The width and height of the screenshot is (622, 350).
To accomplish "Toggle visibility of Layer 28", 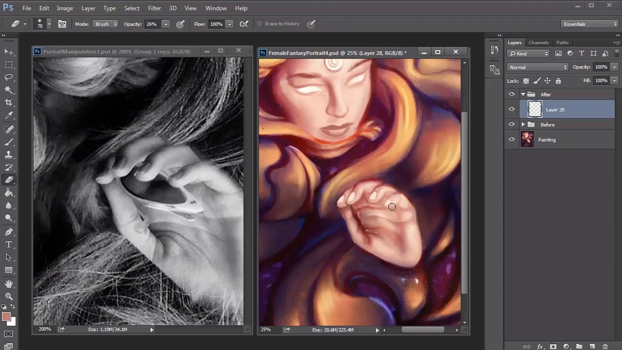I will point(511,109).
